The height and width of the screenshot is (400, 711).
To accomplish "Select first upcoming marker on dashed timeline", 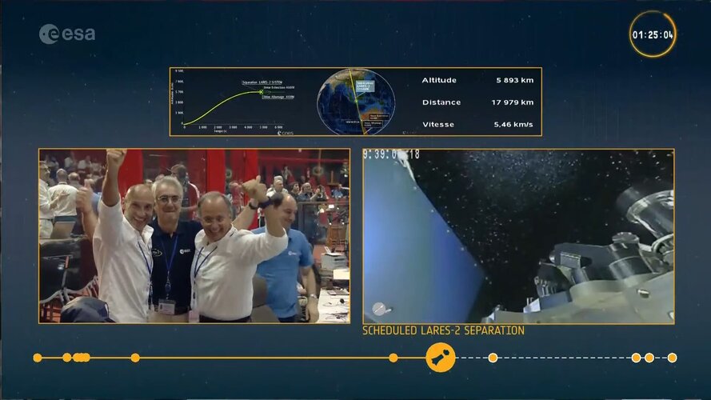I will 493,358.
